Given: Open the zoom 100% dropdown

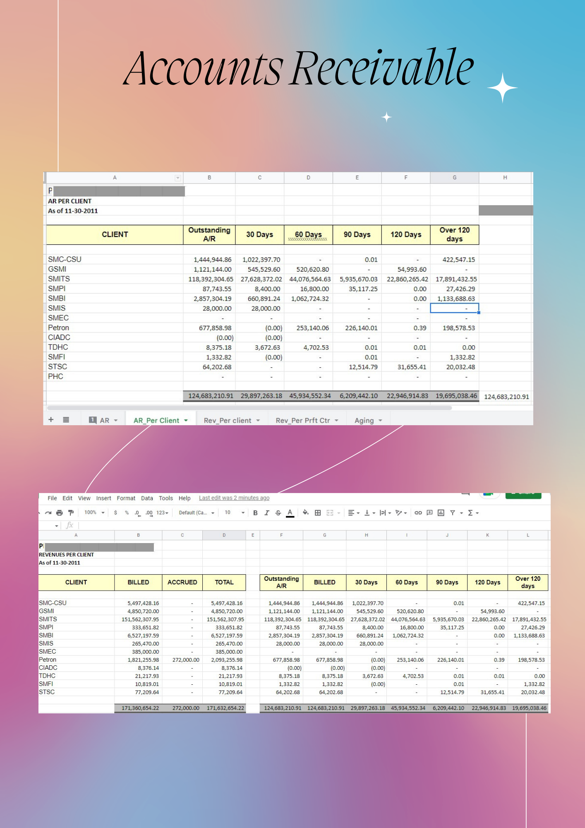Looking at the screenshot, I should [x=94, y=513].
